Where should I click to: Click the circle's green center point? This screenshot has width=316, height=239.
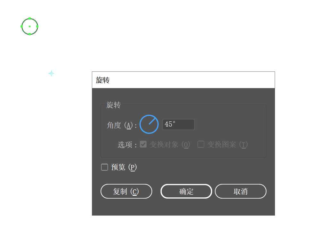30,26
